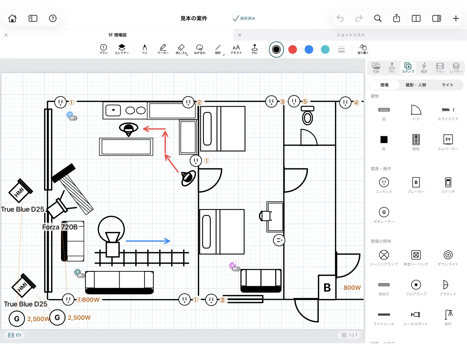
Task: Select the プラン tool in toolbar
Action: pyautogui.click(x=103, y=49)
